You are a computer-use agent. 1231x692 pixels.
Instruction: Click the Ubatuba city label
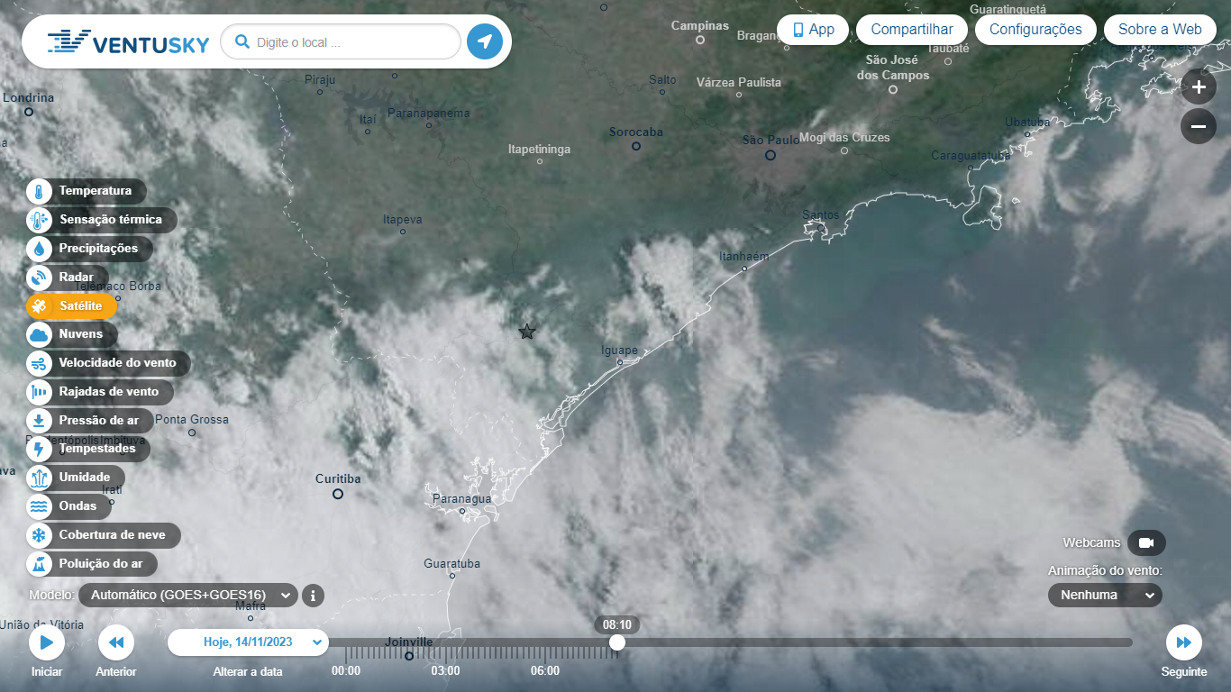point(1027,122)
